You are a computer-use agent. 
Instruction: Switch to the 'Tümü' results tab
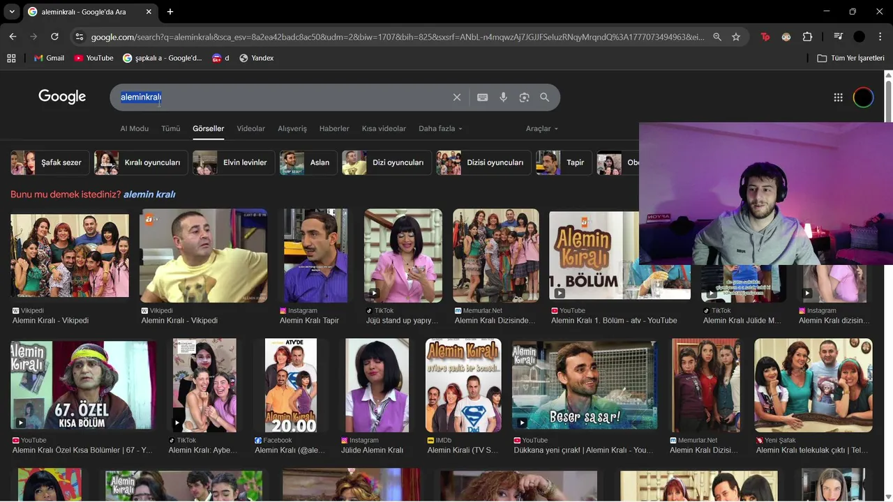point(171,128)
